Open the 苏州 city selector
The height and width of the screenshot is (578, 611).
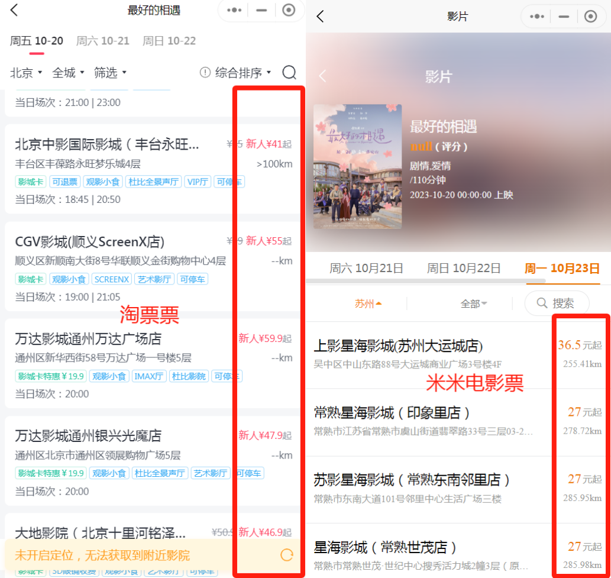click(368, 303)
